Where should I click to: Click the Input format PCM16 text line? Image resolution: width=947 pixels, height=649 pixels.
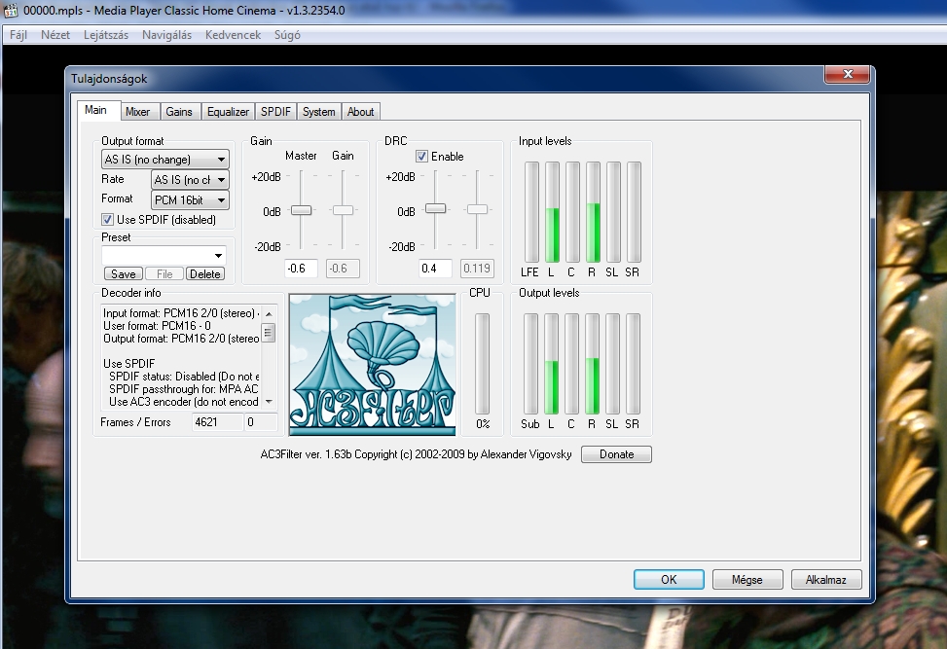coord(181,313)
